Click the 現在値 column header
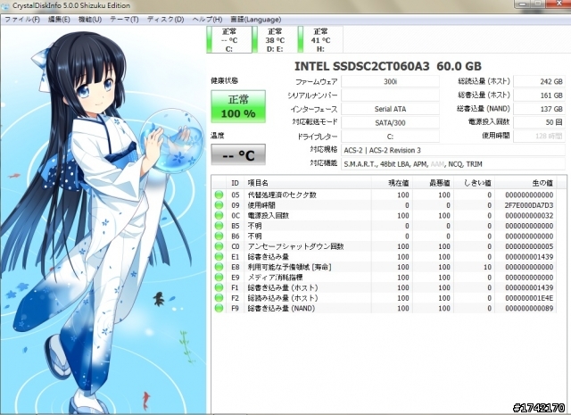 point(392,183)
